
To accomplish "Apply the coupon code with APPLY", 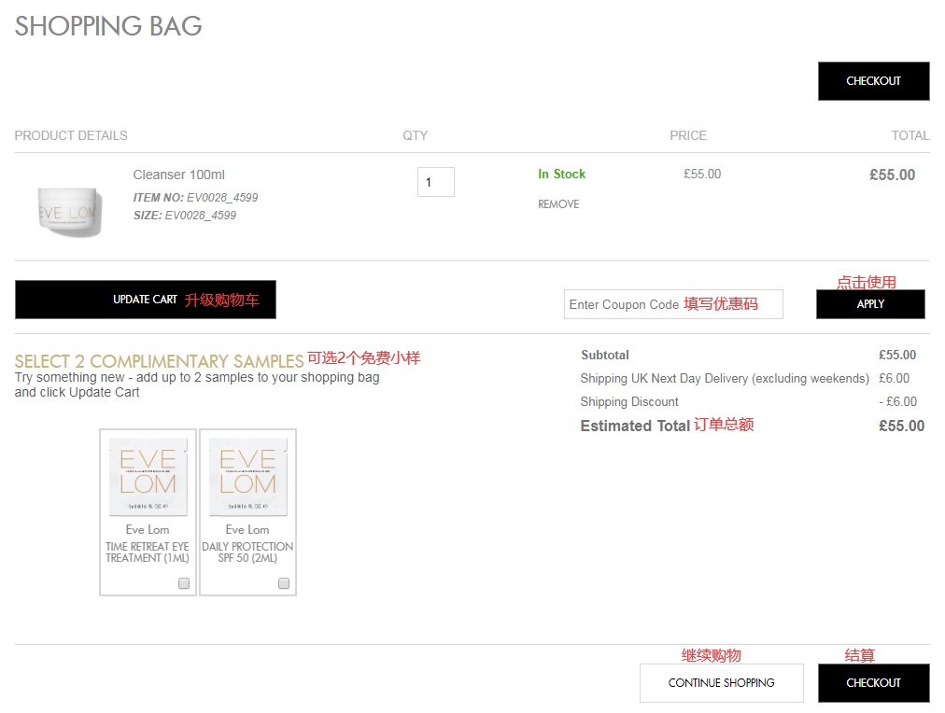I will (870, 304).
